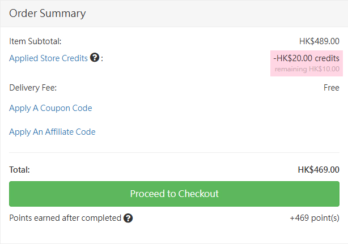
Task: Click the help icon beside Points earned
Action: [x=128, y=218]
